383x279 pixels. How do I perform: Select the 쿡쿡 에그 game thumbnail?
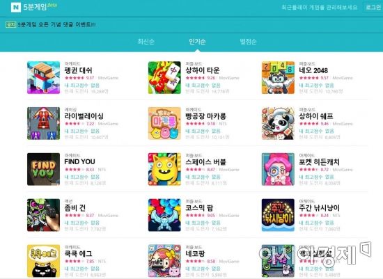click(43, 261)
